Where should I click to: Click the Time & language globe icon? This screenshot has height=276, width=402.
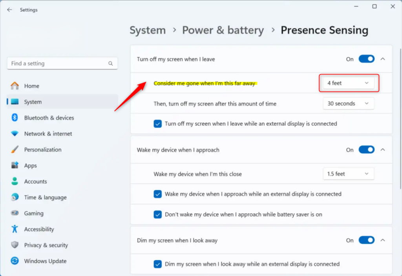[x=15, y=197]
